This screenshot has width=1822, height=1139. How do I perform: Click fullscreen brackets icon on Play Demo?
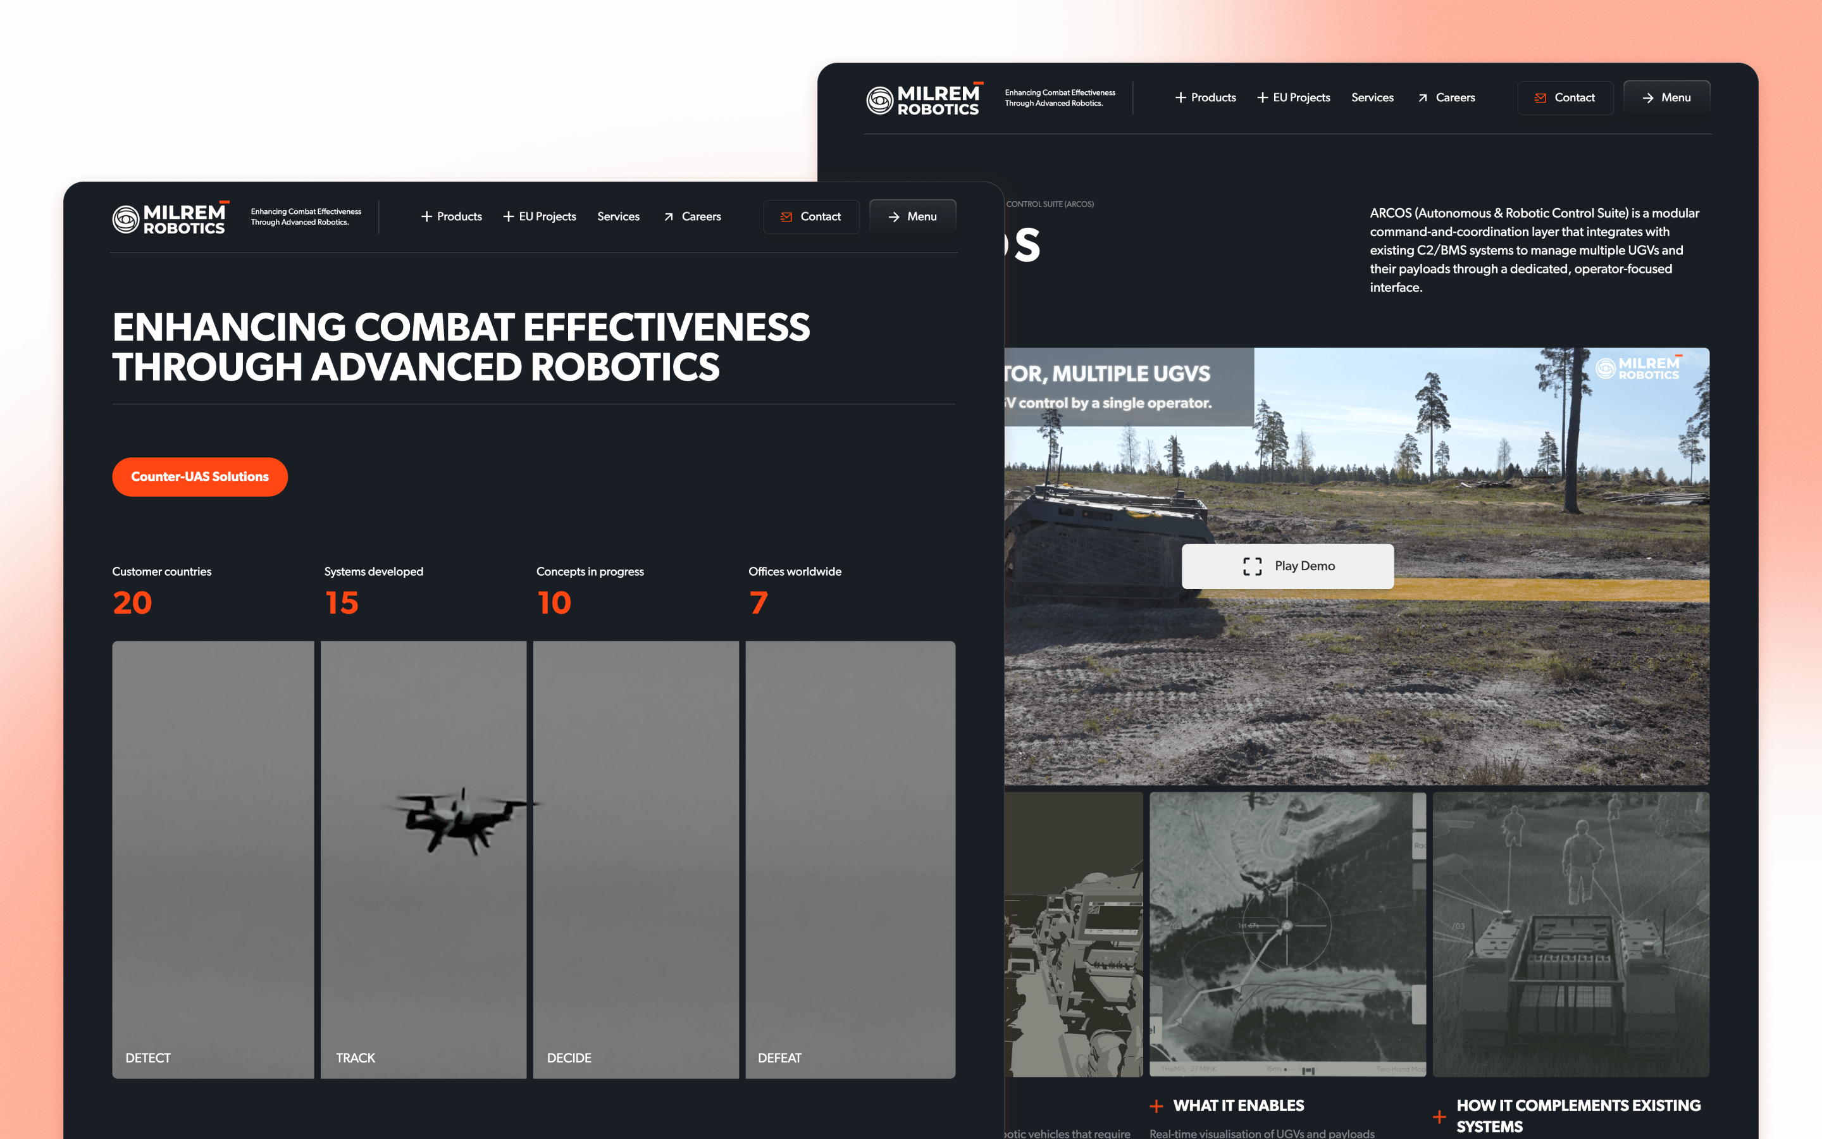(x=1252, y=566)
